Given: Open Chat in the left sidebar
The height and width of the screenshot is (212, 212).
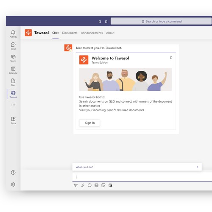Looking at the screenshot, I should click(13, 46).
